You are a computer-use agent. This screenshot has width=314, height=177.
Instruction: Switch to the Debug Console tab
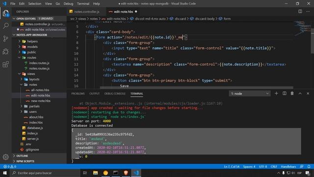pyautogui.click(x=115, y=93)
